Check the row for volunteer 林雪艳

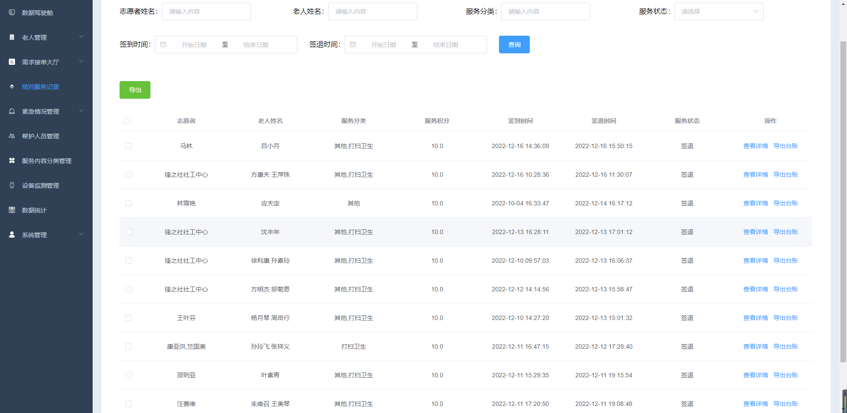click(x=129, y=203)
